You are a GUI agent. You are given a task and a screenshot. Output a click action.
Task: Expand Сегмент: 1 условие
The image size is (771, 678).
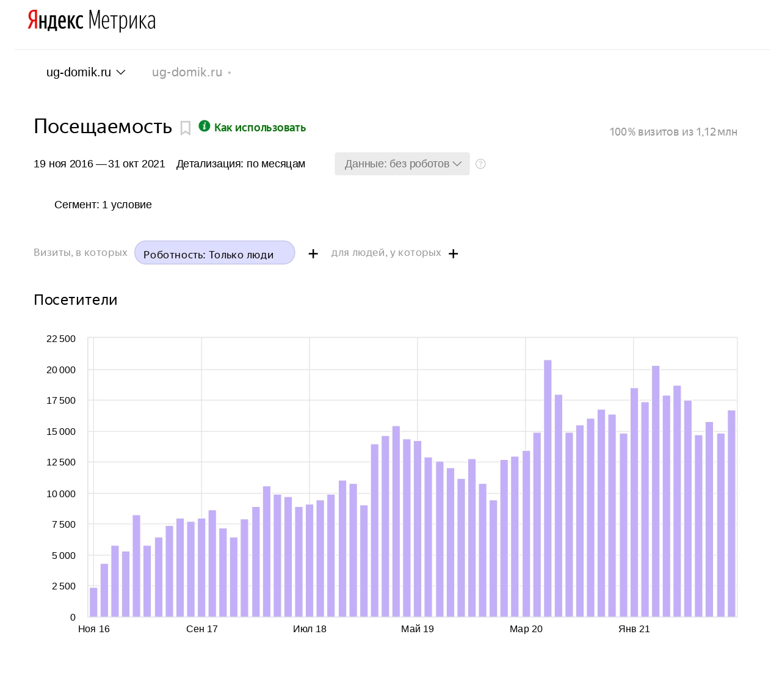(103, 205)
